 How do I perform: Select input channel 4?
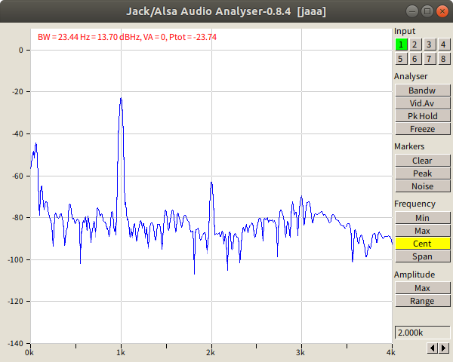coord(443,44)
